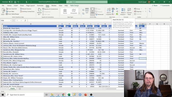Click the formula bar input

click(x=99, y=20)
